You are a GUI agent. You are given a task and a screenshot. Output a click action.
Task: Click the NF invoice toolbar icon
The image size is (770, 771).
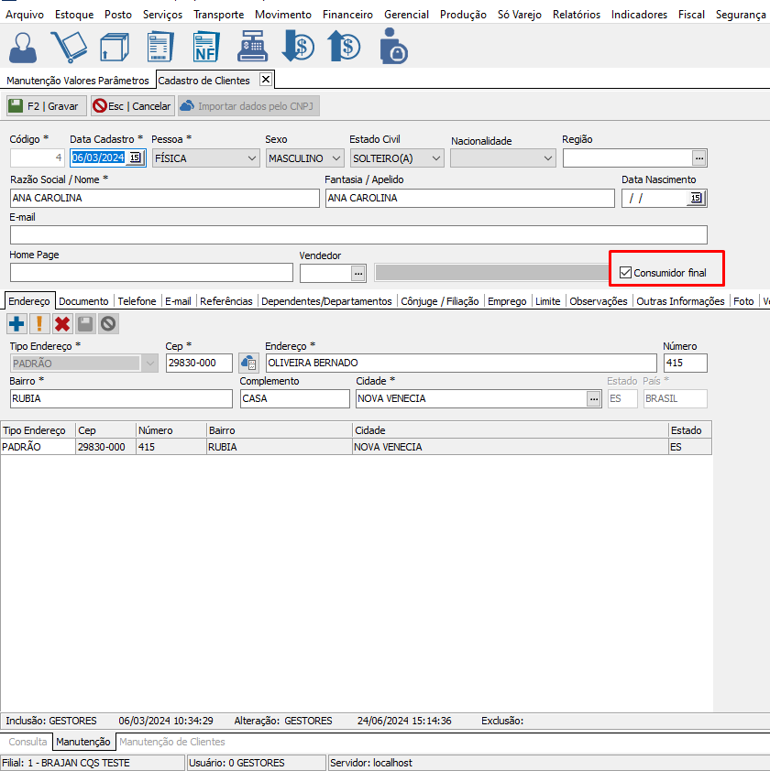(x=206, y=46)
